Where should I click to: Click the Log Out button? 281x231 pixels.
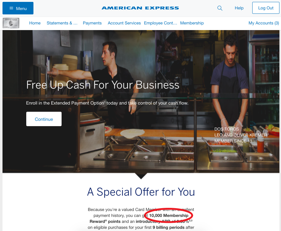[x=266, y=8]
